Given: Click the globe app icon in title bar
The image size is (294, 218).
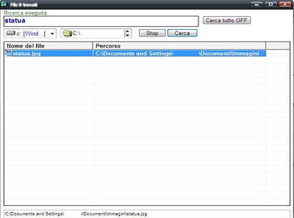Looking at the screenshot, I should (4, 4).
